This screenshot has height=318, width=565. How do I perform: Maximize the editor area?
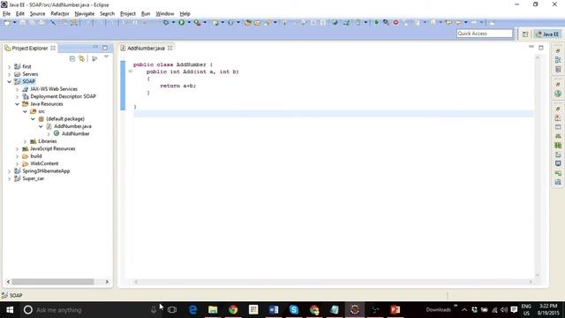point(541,48)
